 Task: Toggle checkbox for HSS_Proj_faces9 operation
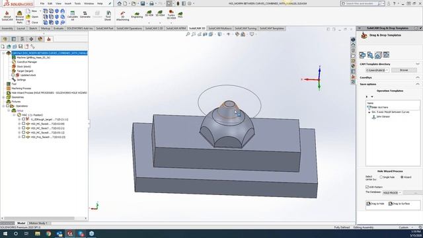pos(24,137)
